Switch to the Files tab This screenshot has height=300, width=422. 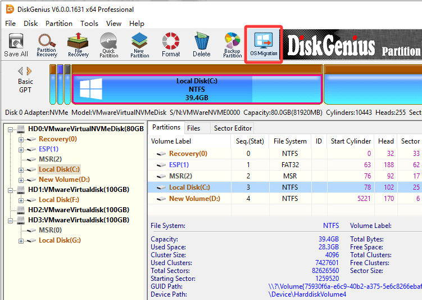pyautogui.click(x=193, y=128)
